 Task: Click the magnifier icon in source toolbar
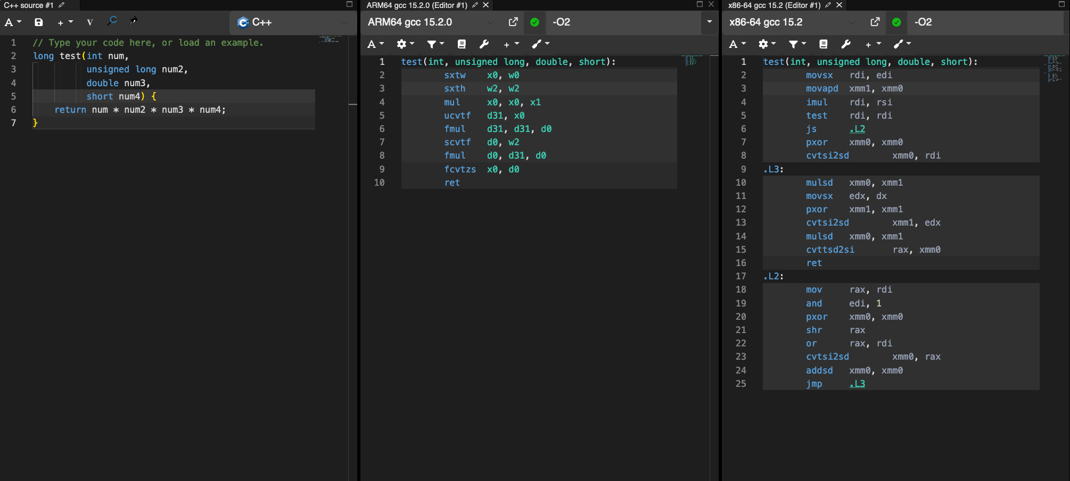(112, 21)
